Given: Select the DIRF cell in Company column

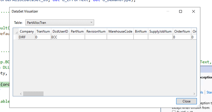Looking at the screenshot, I should point(27,37).
